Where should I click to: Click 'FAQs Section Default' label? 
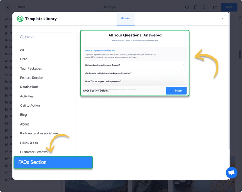click(x=96, y=91)
